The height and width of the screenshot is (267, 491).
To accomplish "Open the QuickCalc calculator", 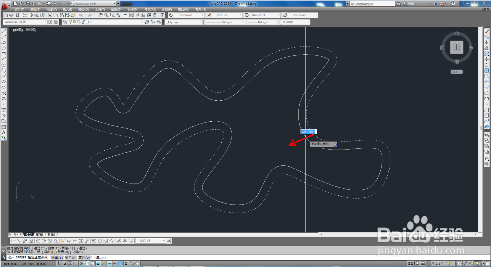I will point(155,15).
